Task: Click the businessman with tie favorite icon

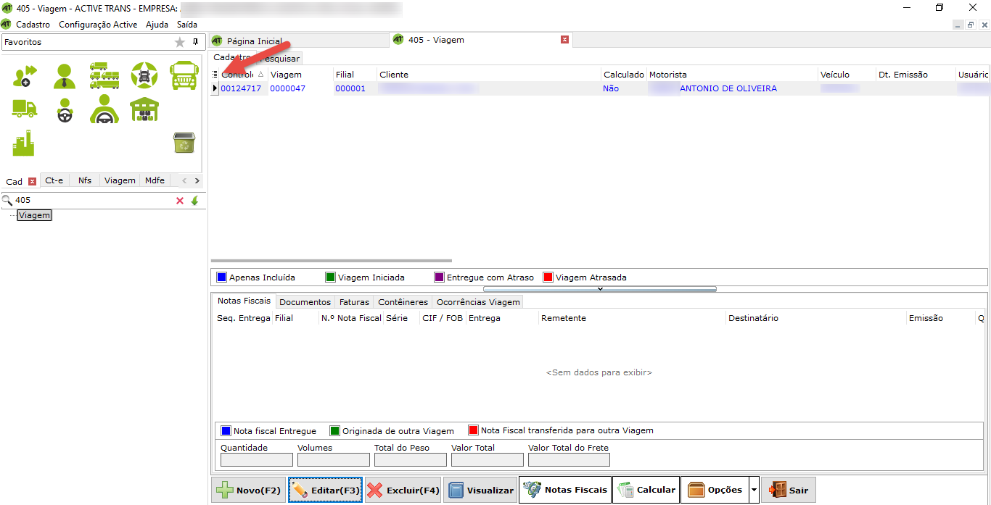Action: (x=65, y=75)
